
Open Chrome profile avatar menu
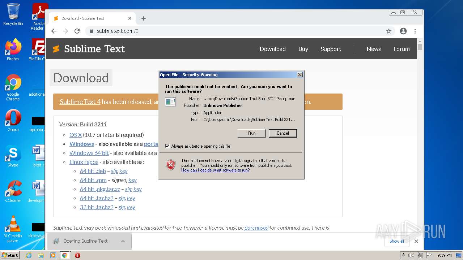pos(403,31)
